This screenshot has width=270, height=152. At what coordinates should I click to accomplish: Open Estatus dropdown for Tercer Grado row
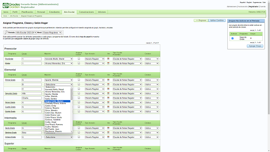point(151,103)
